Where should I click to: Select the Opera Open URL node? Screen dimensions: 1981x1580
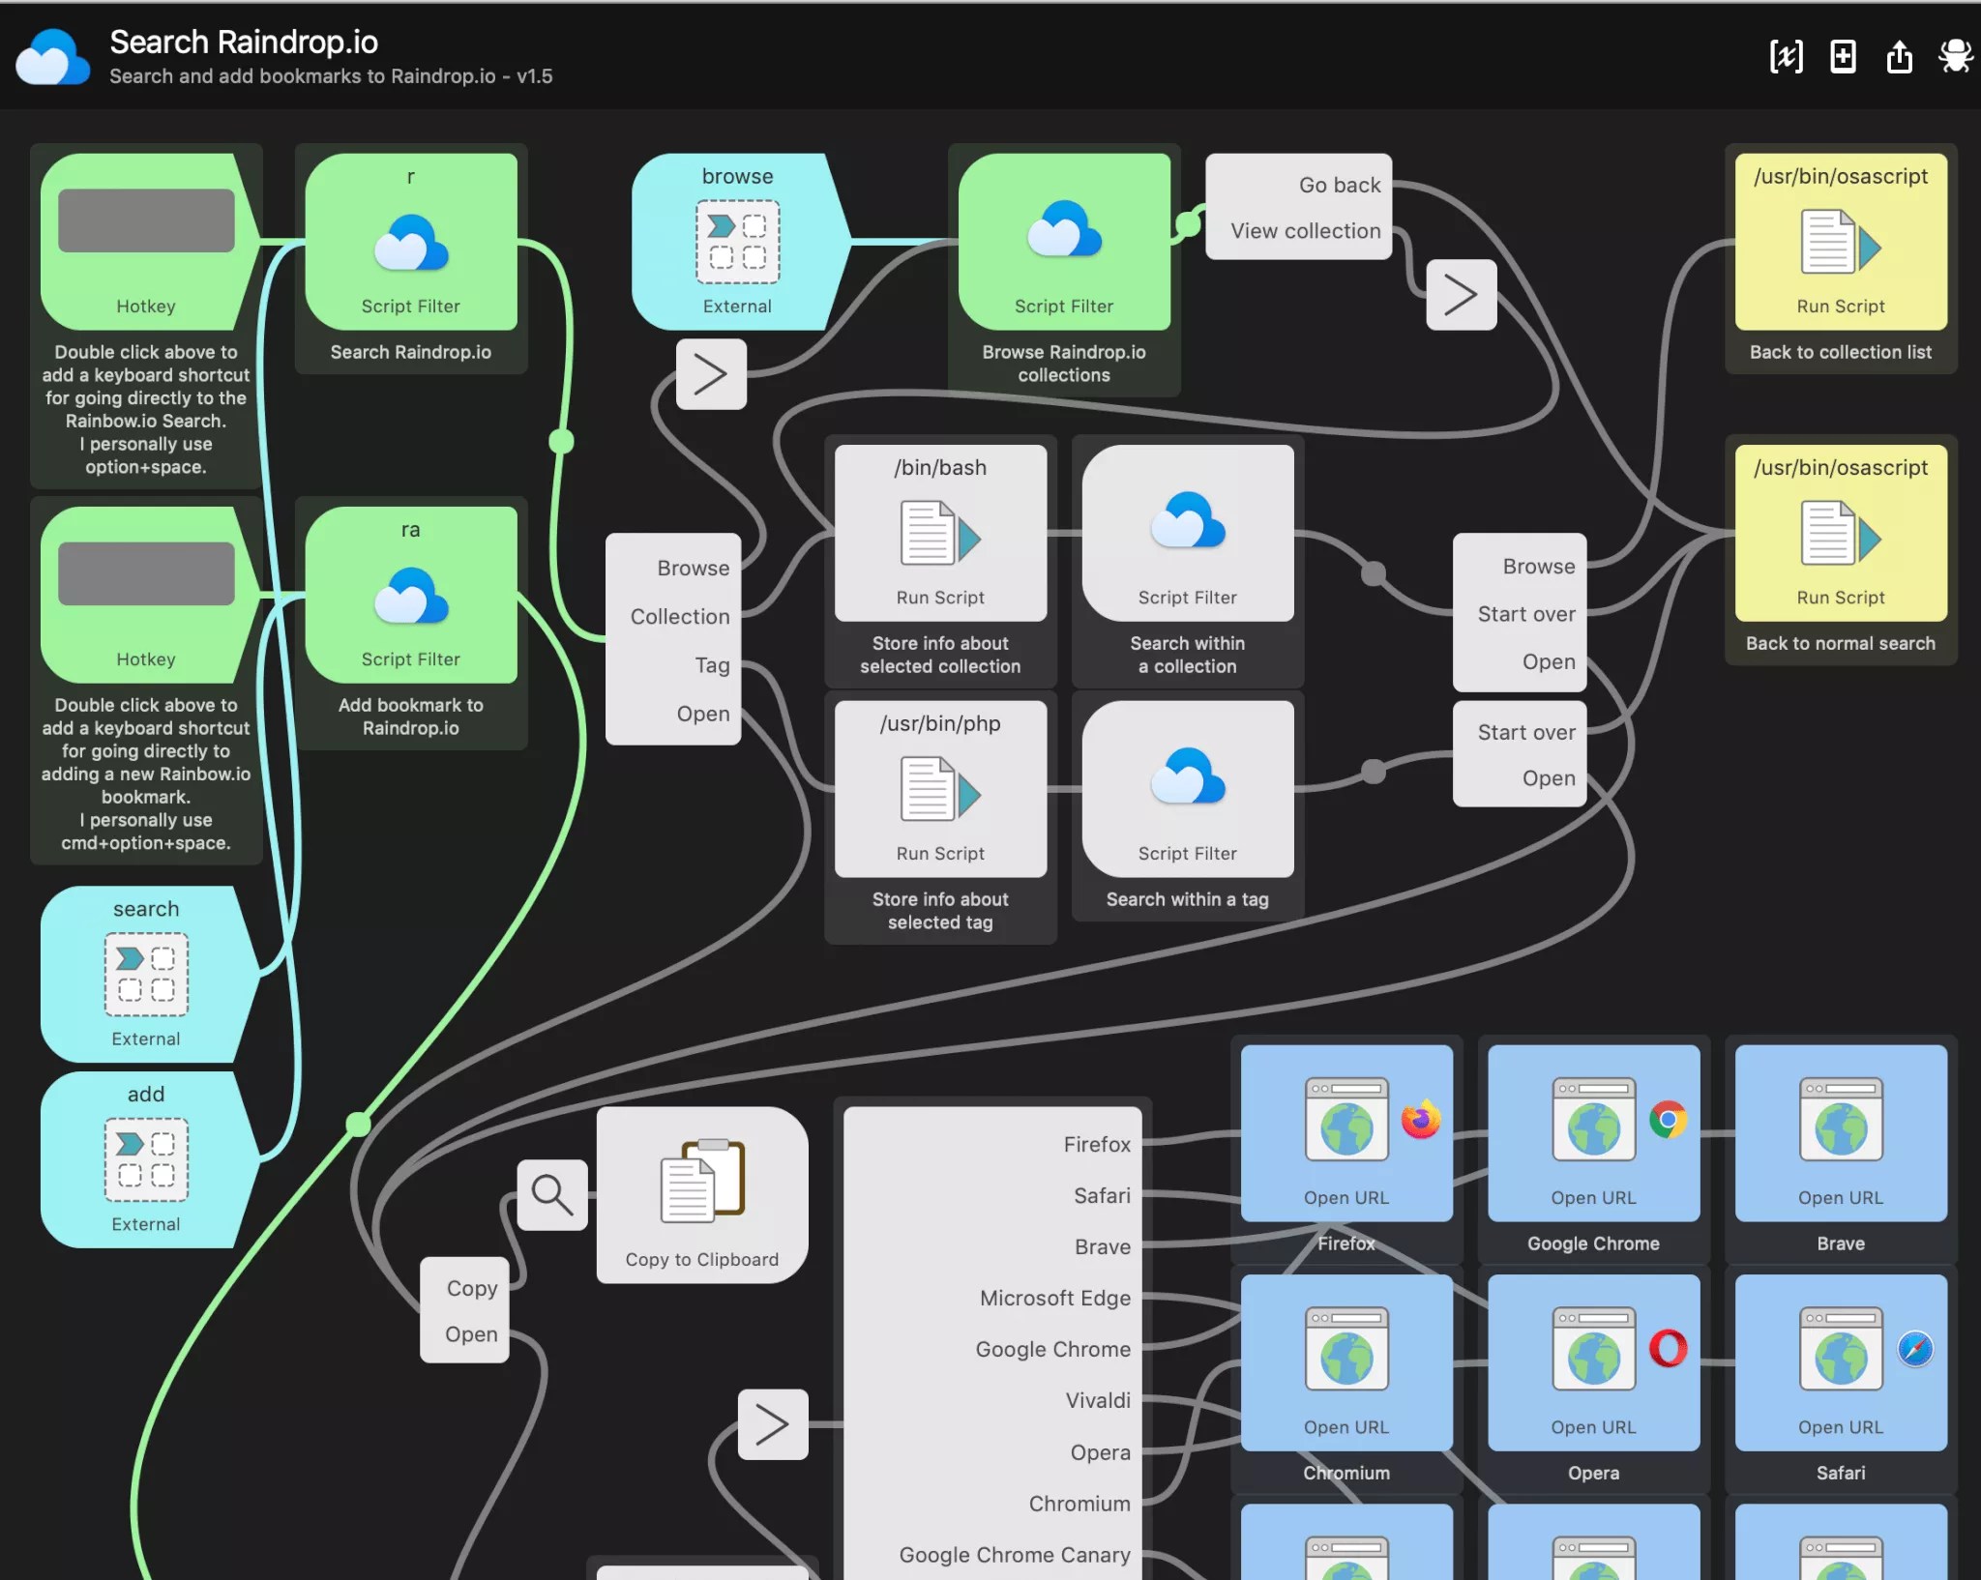(1594, 1362)
